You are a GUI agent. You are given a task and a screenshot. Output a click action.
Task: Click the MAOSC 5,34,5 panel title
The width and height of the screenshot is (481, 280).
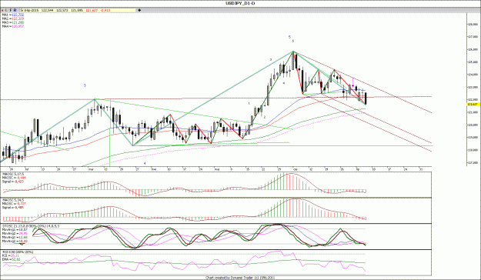(13, 200)
